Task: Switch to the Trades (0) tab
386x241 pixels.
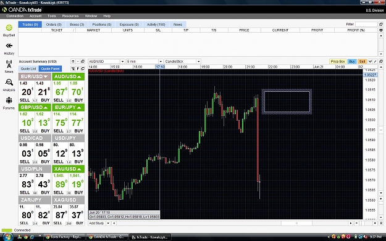Action: click(30, 25)
